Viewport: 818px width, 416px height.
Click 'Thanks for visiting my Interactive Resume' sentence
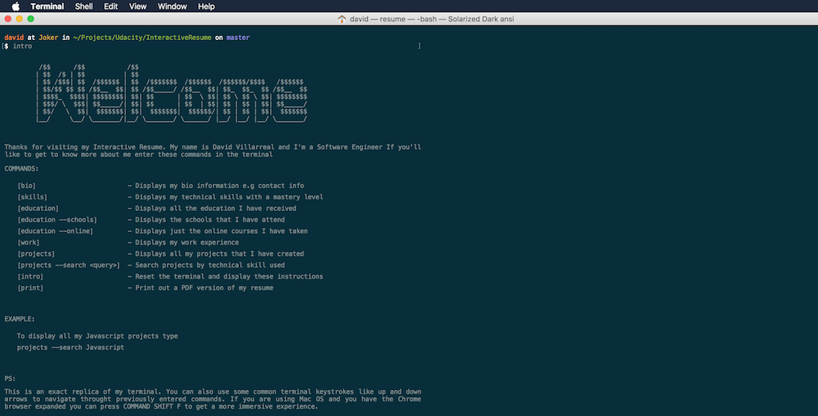click(85, 147)
